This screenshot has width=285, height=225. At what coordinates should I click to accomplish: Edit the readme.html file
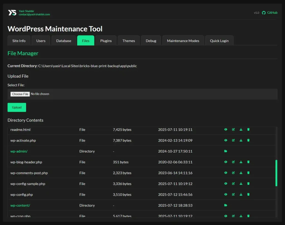(234, 130)
